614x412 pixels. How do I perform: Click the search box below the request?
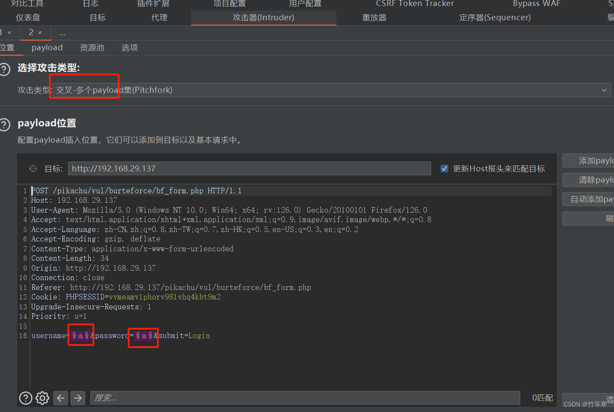pyautogui.click(x=305, y=398)
